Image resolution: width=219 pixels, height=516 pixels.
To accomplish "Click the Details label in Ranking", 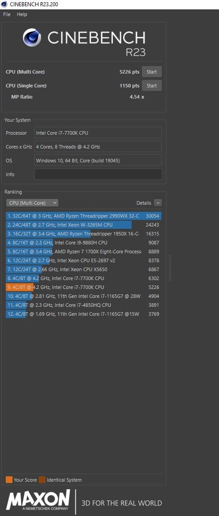I will pyautogui.click(x=144, y=203).
